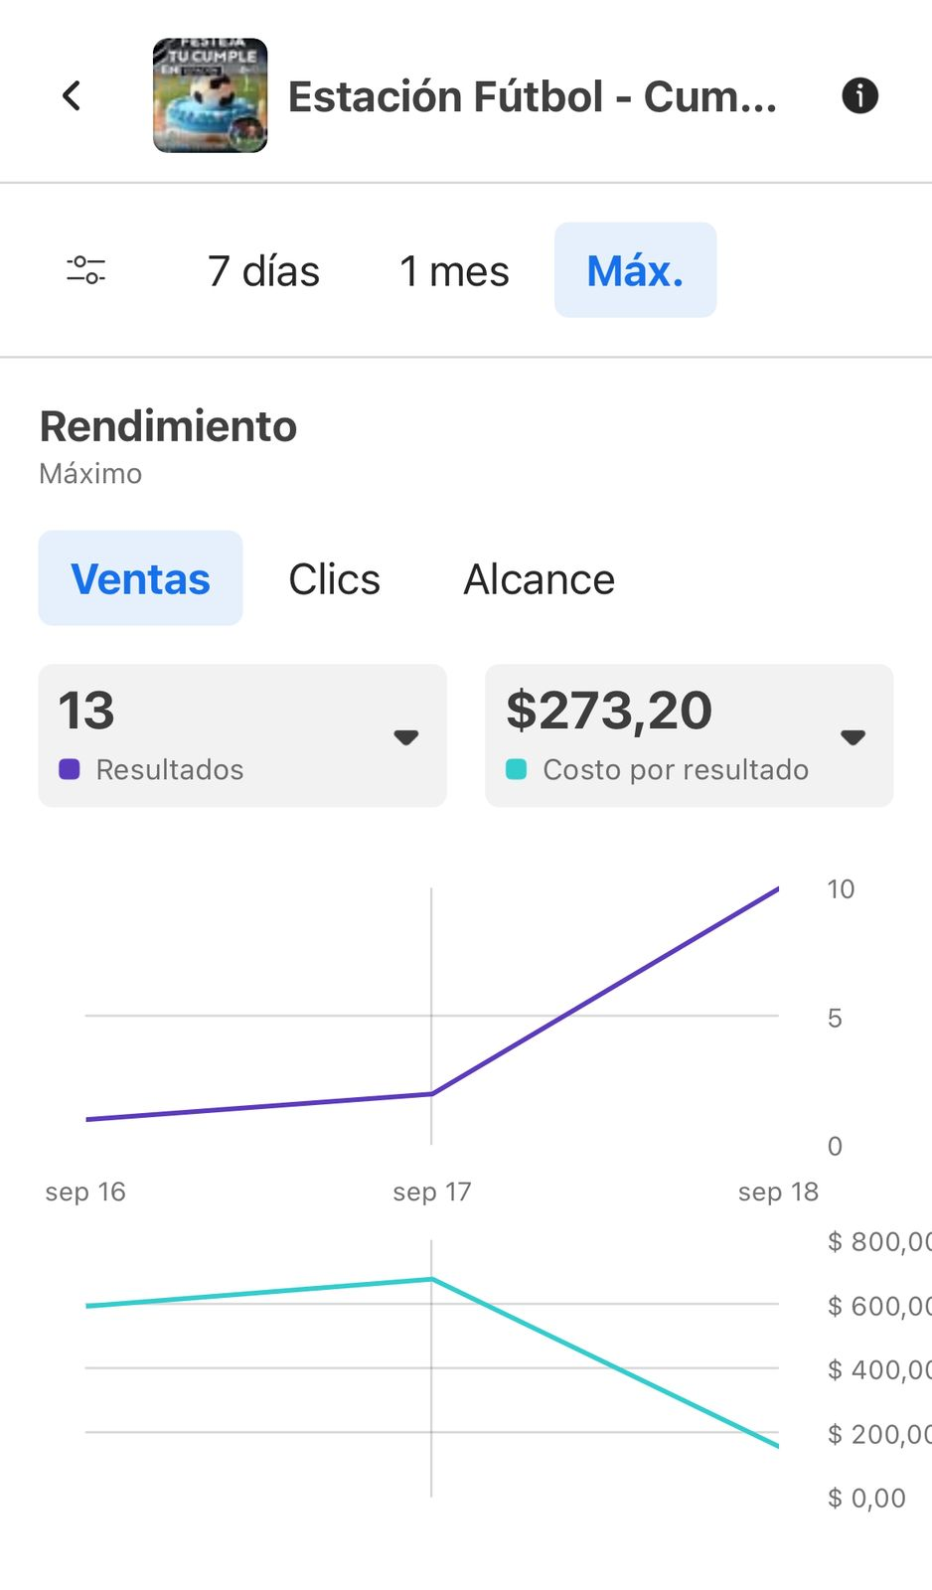The width and height of the screenshot is (932, 1590).
Task: Switch to the Ventas tab
Action: (x=140, y=578)
